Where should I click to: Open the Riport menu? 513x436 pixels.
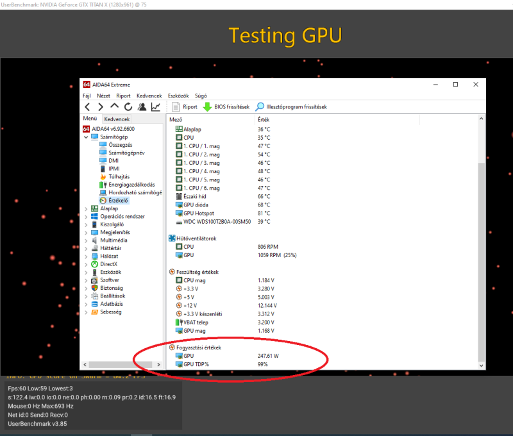(x=123, y=96)
